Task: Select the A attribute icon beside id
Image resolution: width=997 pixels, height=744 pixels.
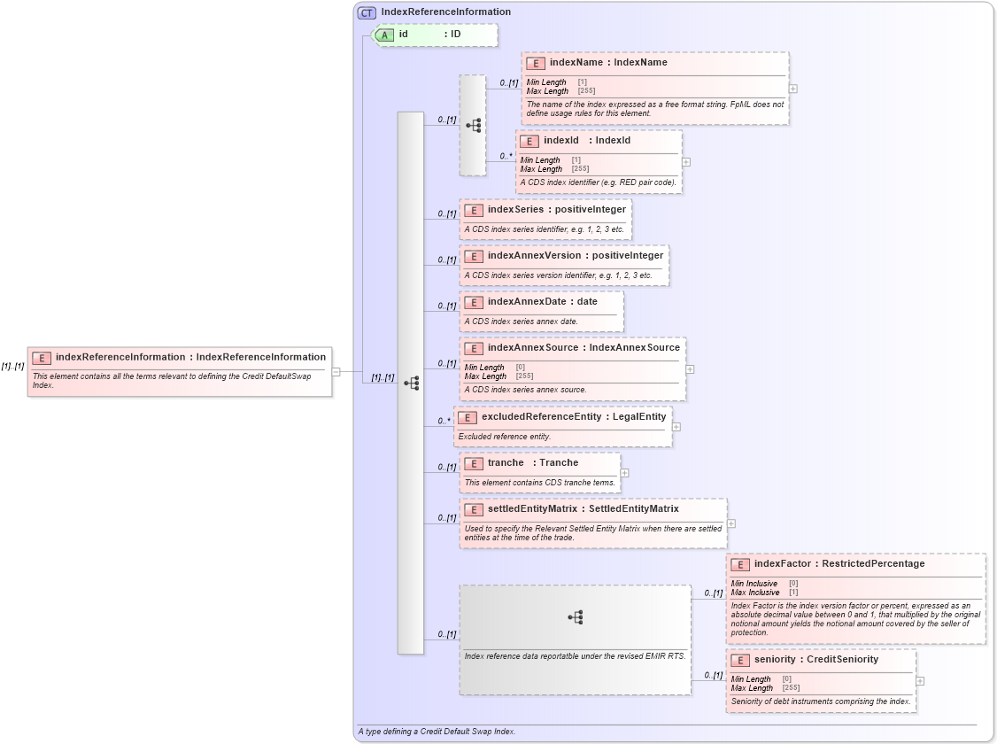Action: [384, 35]
